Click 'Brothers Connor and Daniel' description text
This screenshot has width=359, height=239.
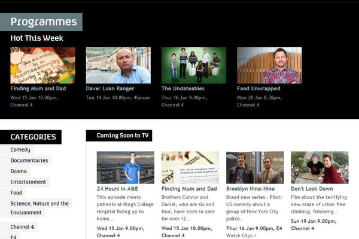click(188, 208)
